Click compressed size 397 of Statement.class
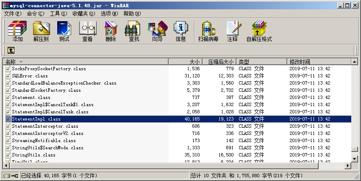This screenshot has width=361, height=181. (x=230, y=97)
